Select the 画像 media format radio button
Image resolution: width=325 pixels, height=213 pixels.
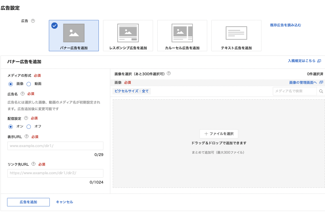(x=11, y=84)
